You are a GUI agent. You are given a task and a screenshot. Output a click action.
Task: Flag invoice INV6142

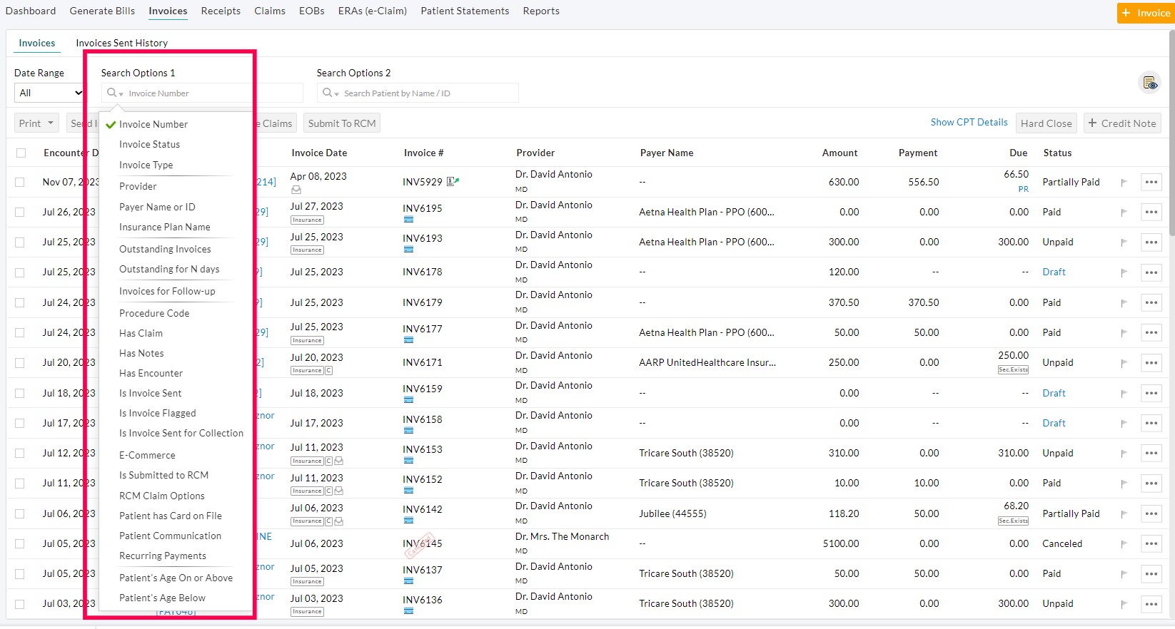[1124, 514]
